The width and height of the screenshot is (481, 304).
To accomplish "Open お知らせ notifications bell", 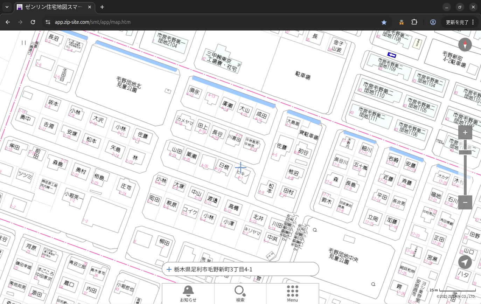I will pos(188,293).
